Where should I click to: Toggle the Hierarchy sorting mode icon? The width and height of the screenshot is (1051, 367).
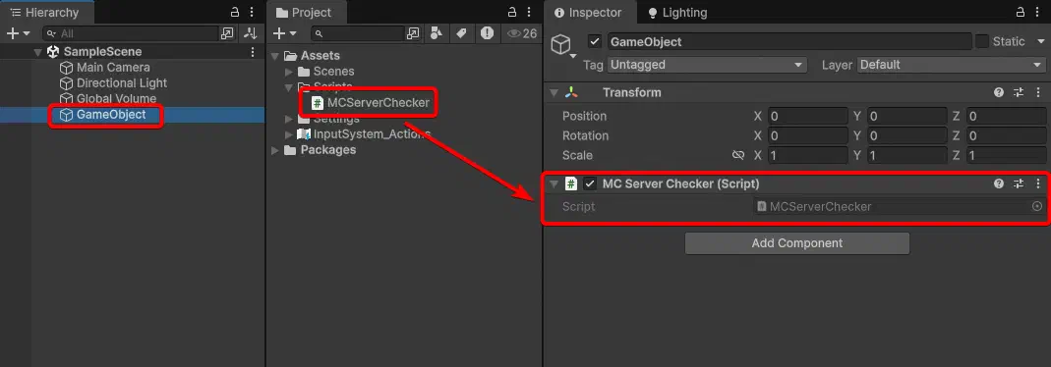pos(251,33)
